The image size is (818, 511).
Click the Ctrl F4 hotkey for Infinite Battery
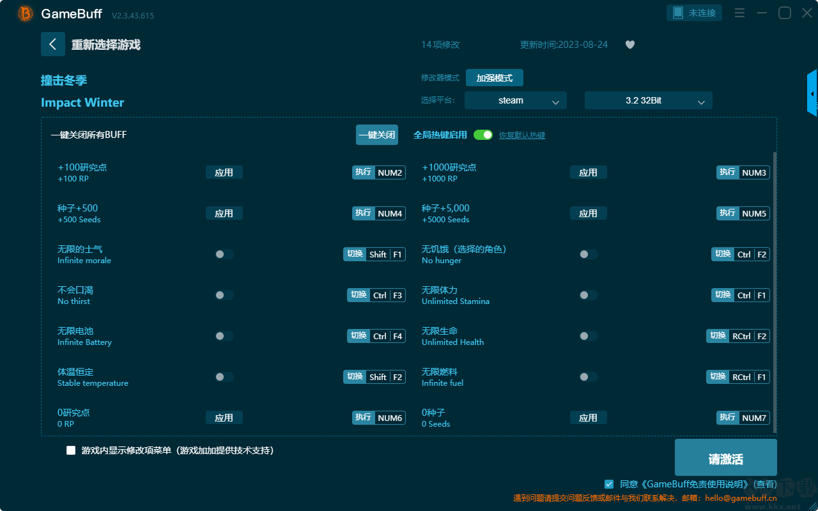[387, 336]
